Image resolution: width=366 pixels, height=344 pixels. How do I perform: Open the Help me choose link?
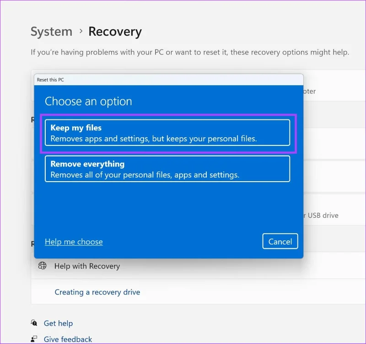(74, 242)
